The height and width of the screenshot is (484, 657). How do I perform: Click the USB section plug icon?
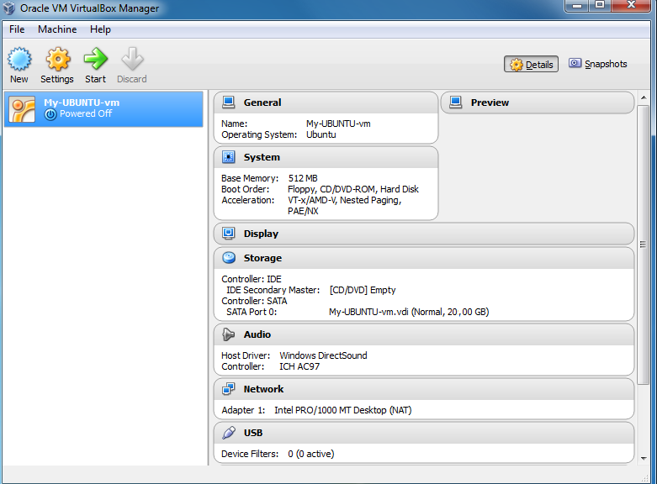coord(228,433)
